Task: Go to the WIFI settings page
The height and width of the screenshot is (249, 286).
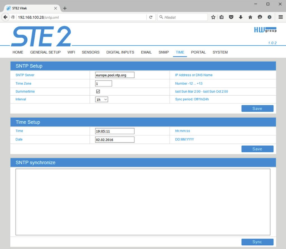Action: coord(71,52)
